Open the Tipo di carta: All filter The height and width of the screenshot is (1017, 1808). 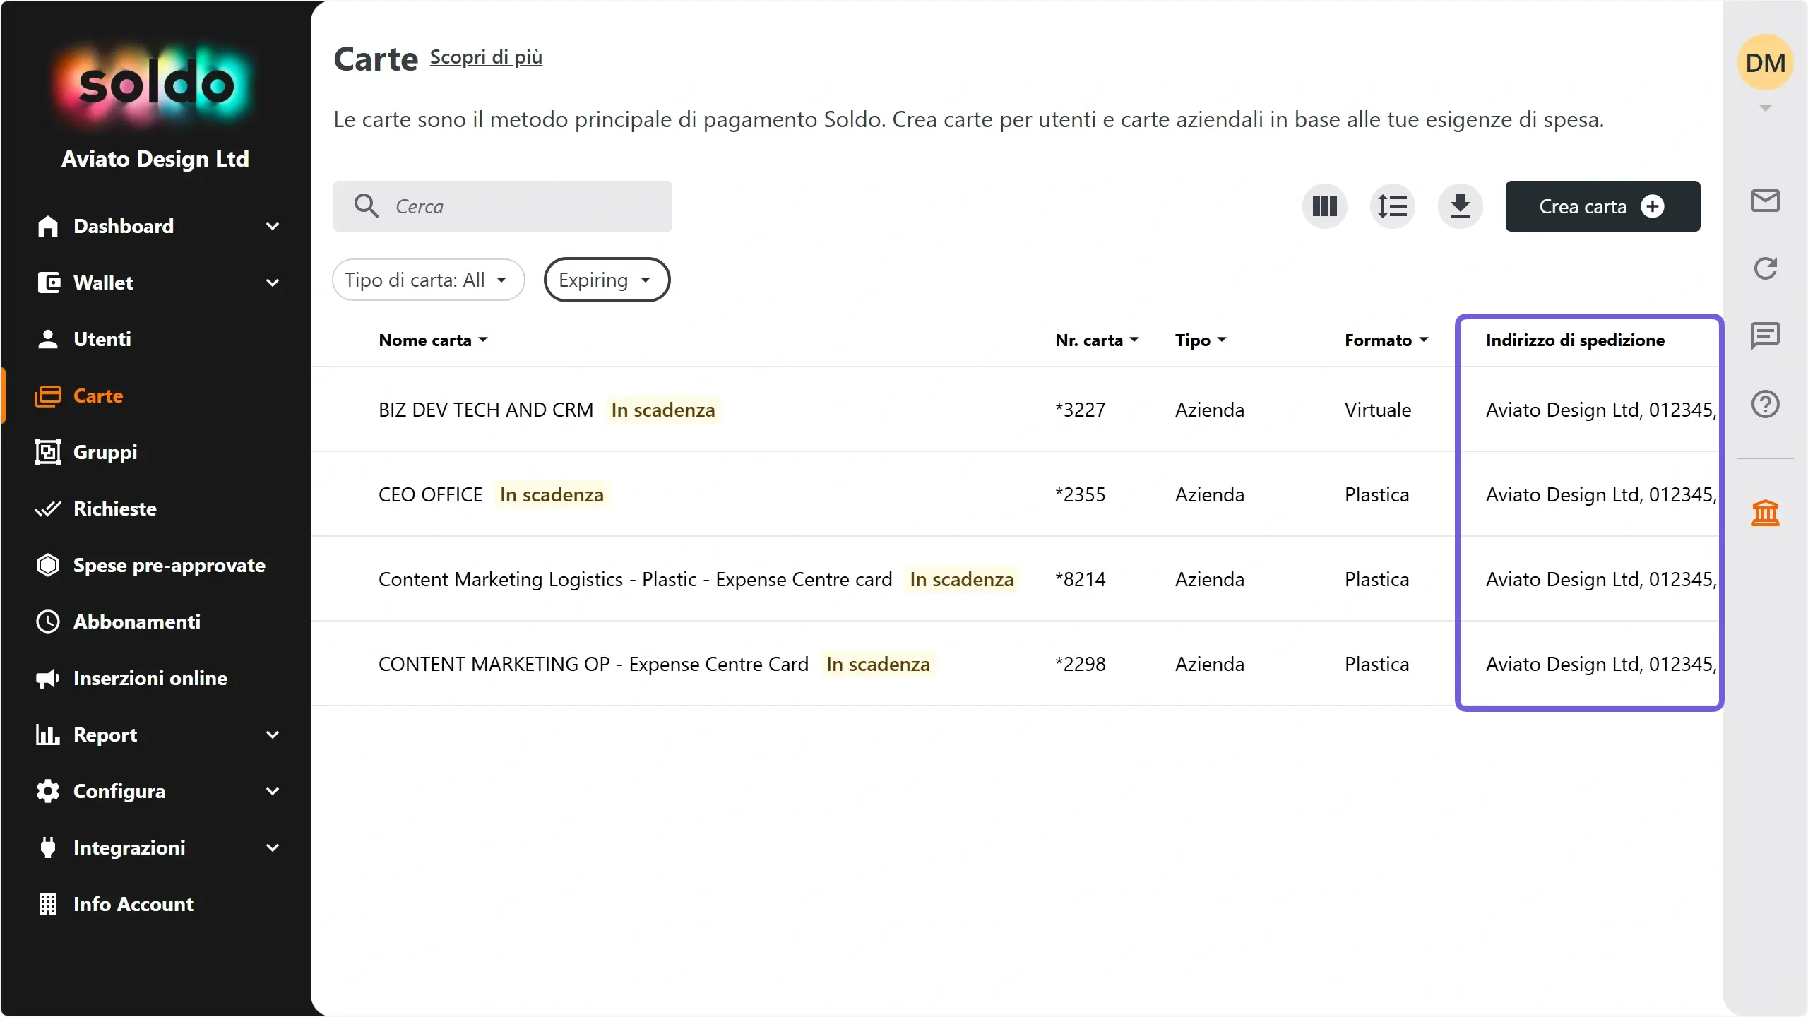[x=428, y=280]
